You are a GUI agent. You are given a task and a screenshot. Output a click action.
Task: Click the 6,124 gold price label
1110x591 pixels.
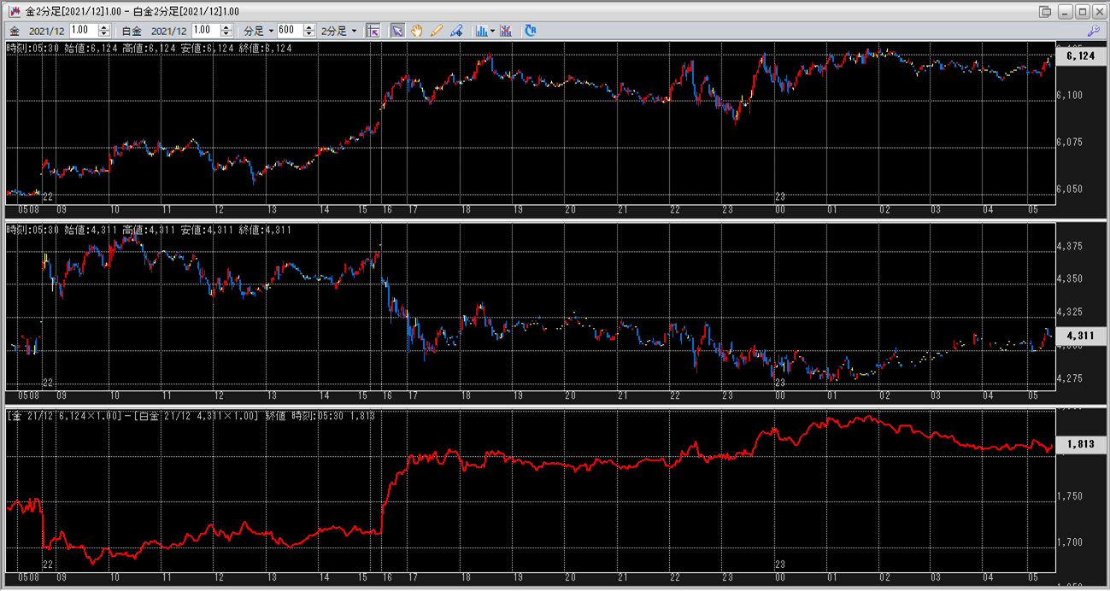1081,56
